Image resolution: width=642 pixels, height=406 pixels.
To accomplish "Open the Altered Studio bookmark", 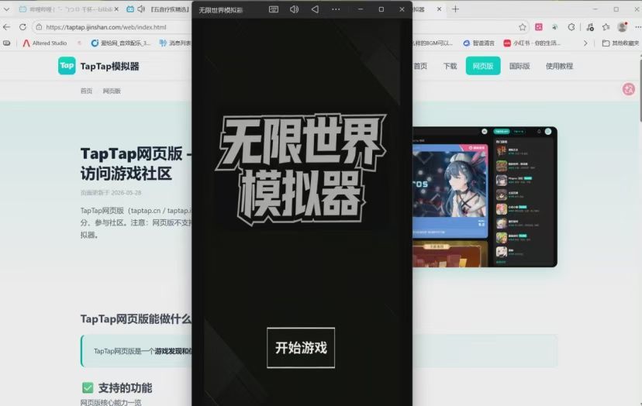I will (x=45, y=43).
